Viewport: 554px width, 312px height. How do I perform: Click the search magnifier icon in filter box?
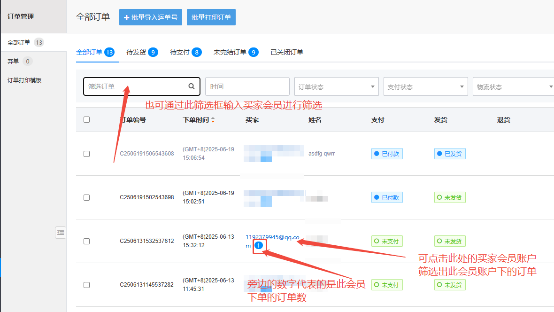[x=192, y=86]
